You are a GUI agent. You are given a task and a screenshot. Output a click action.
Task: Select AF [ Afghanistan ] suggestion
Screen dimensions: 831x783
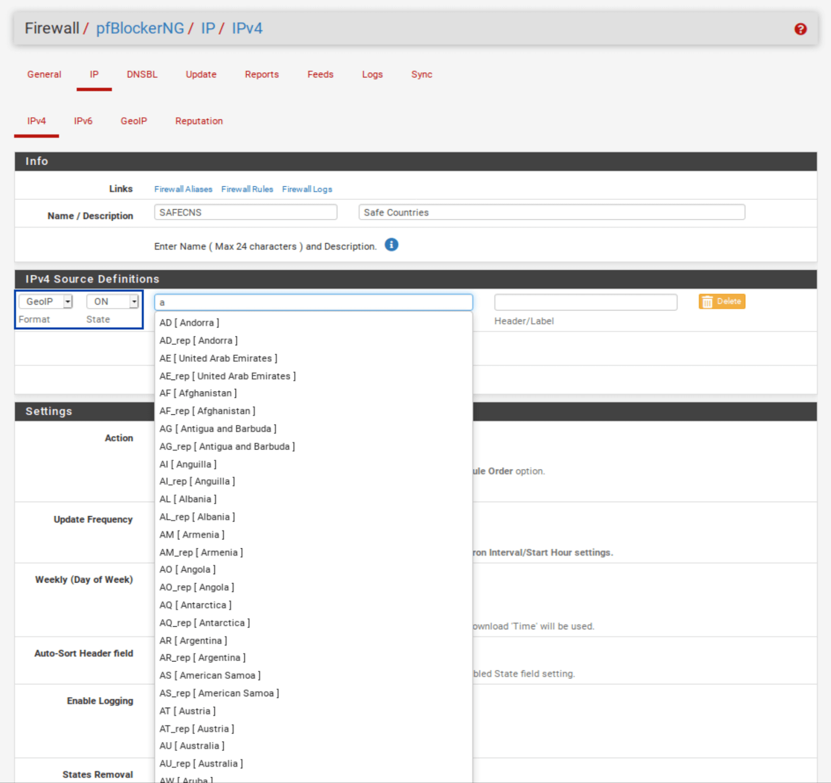point(314,394)
